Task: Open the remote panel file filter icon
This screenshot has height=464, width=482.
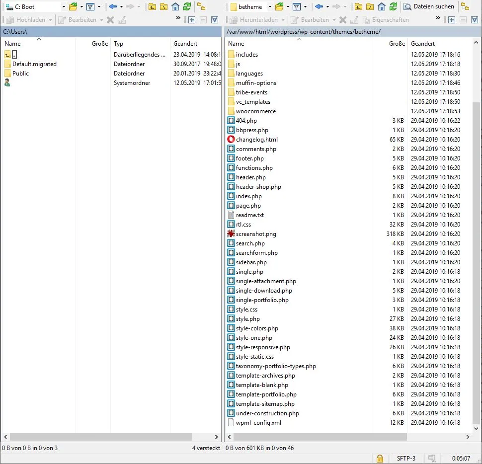Action: pyautogui.click(x=297, y=6)
